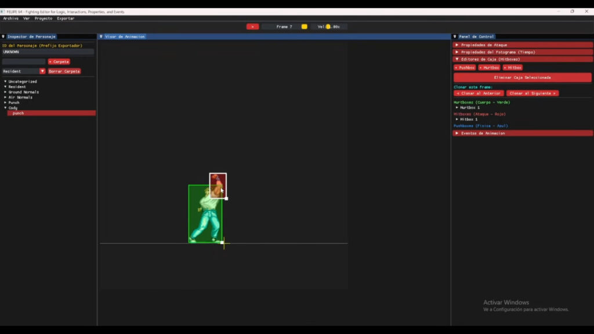Screen dimensions: 594x334
Task: Expand Propiedades de Ataque section
Action: click(523, 45)
